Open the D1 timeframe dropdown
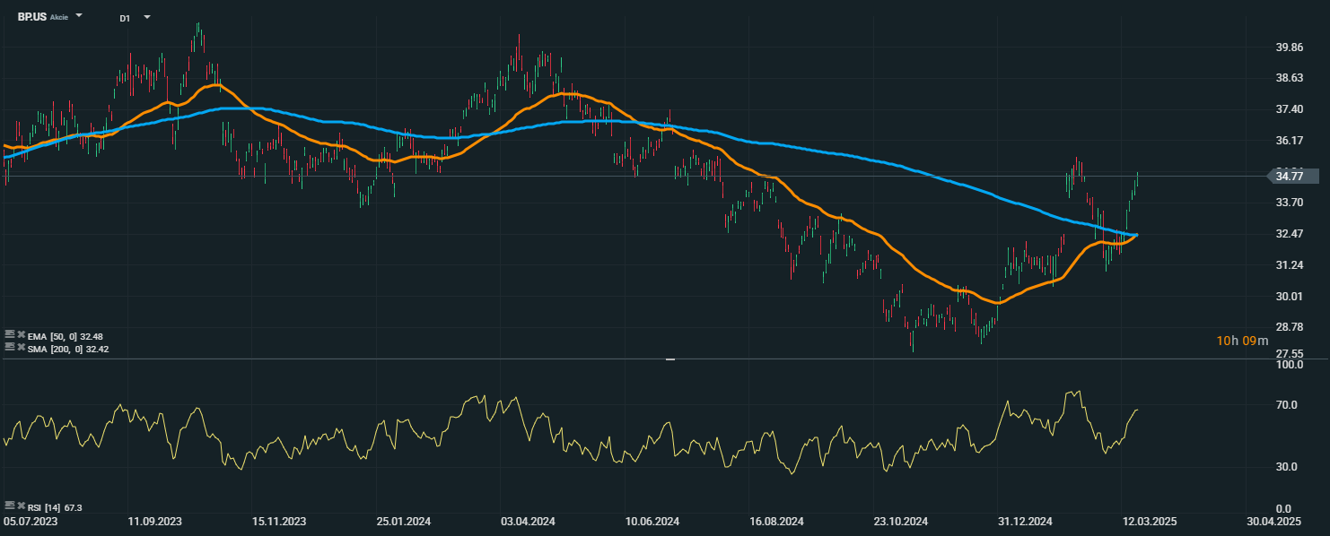 pos(146,17)
